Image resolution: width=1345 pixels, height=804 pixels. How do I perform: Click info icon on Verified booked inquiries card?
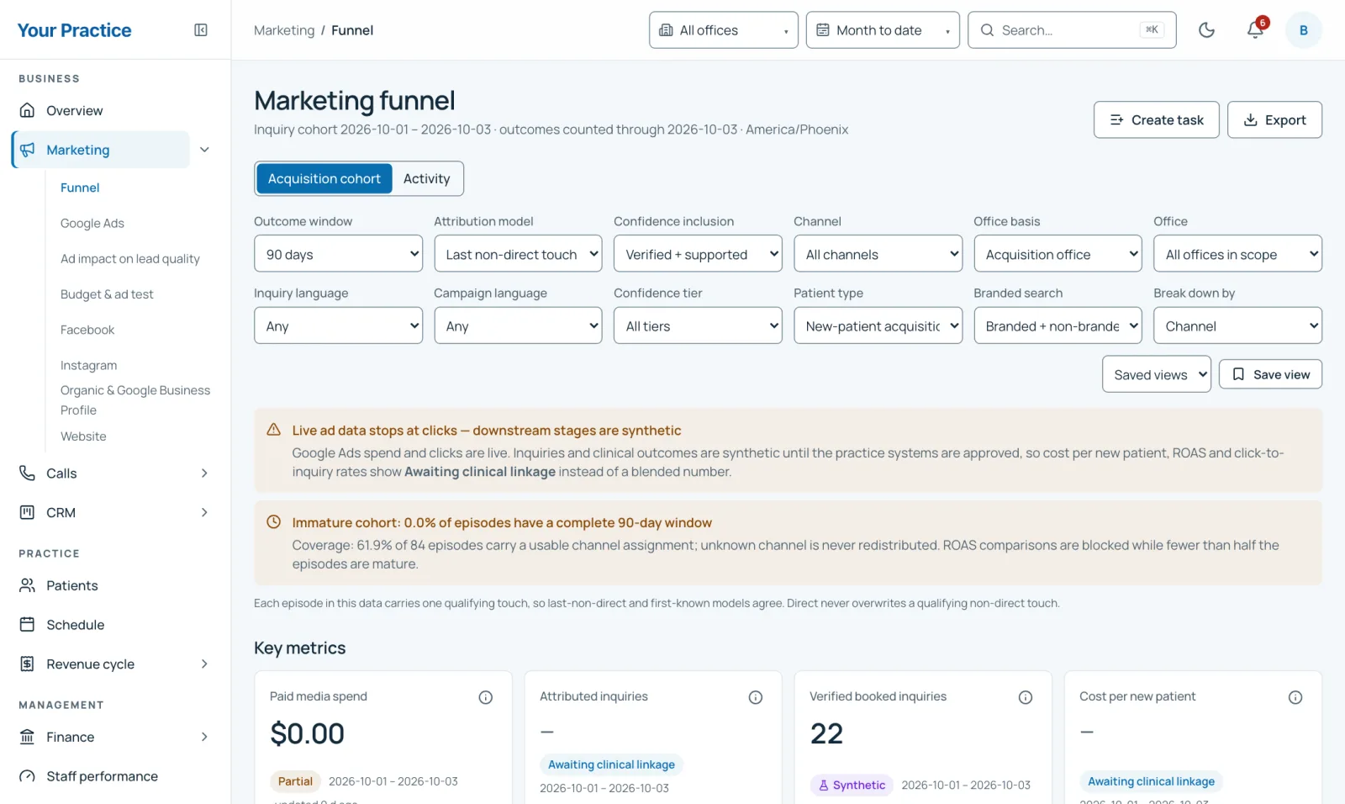point(1026,697)
